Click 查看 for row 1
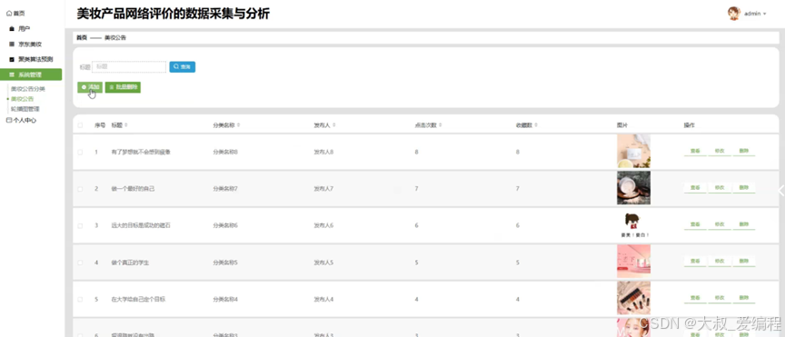 (695, 151)
